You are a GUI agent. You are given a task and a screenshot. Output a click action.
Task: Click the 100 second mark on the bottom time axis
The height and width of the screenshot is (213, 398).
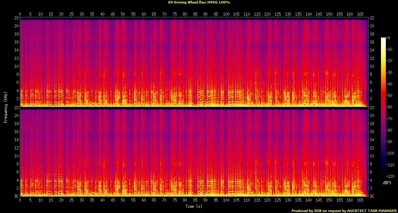pos(226,200)
